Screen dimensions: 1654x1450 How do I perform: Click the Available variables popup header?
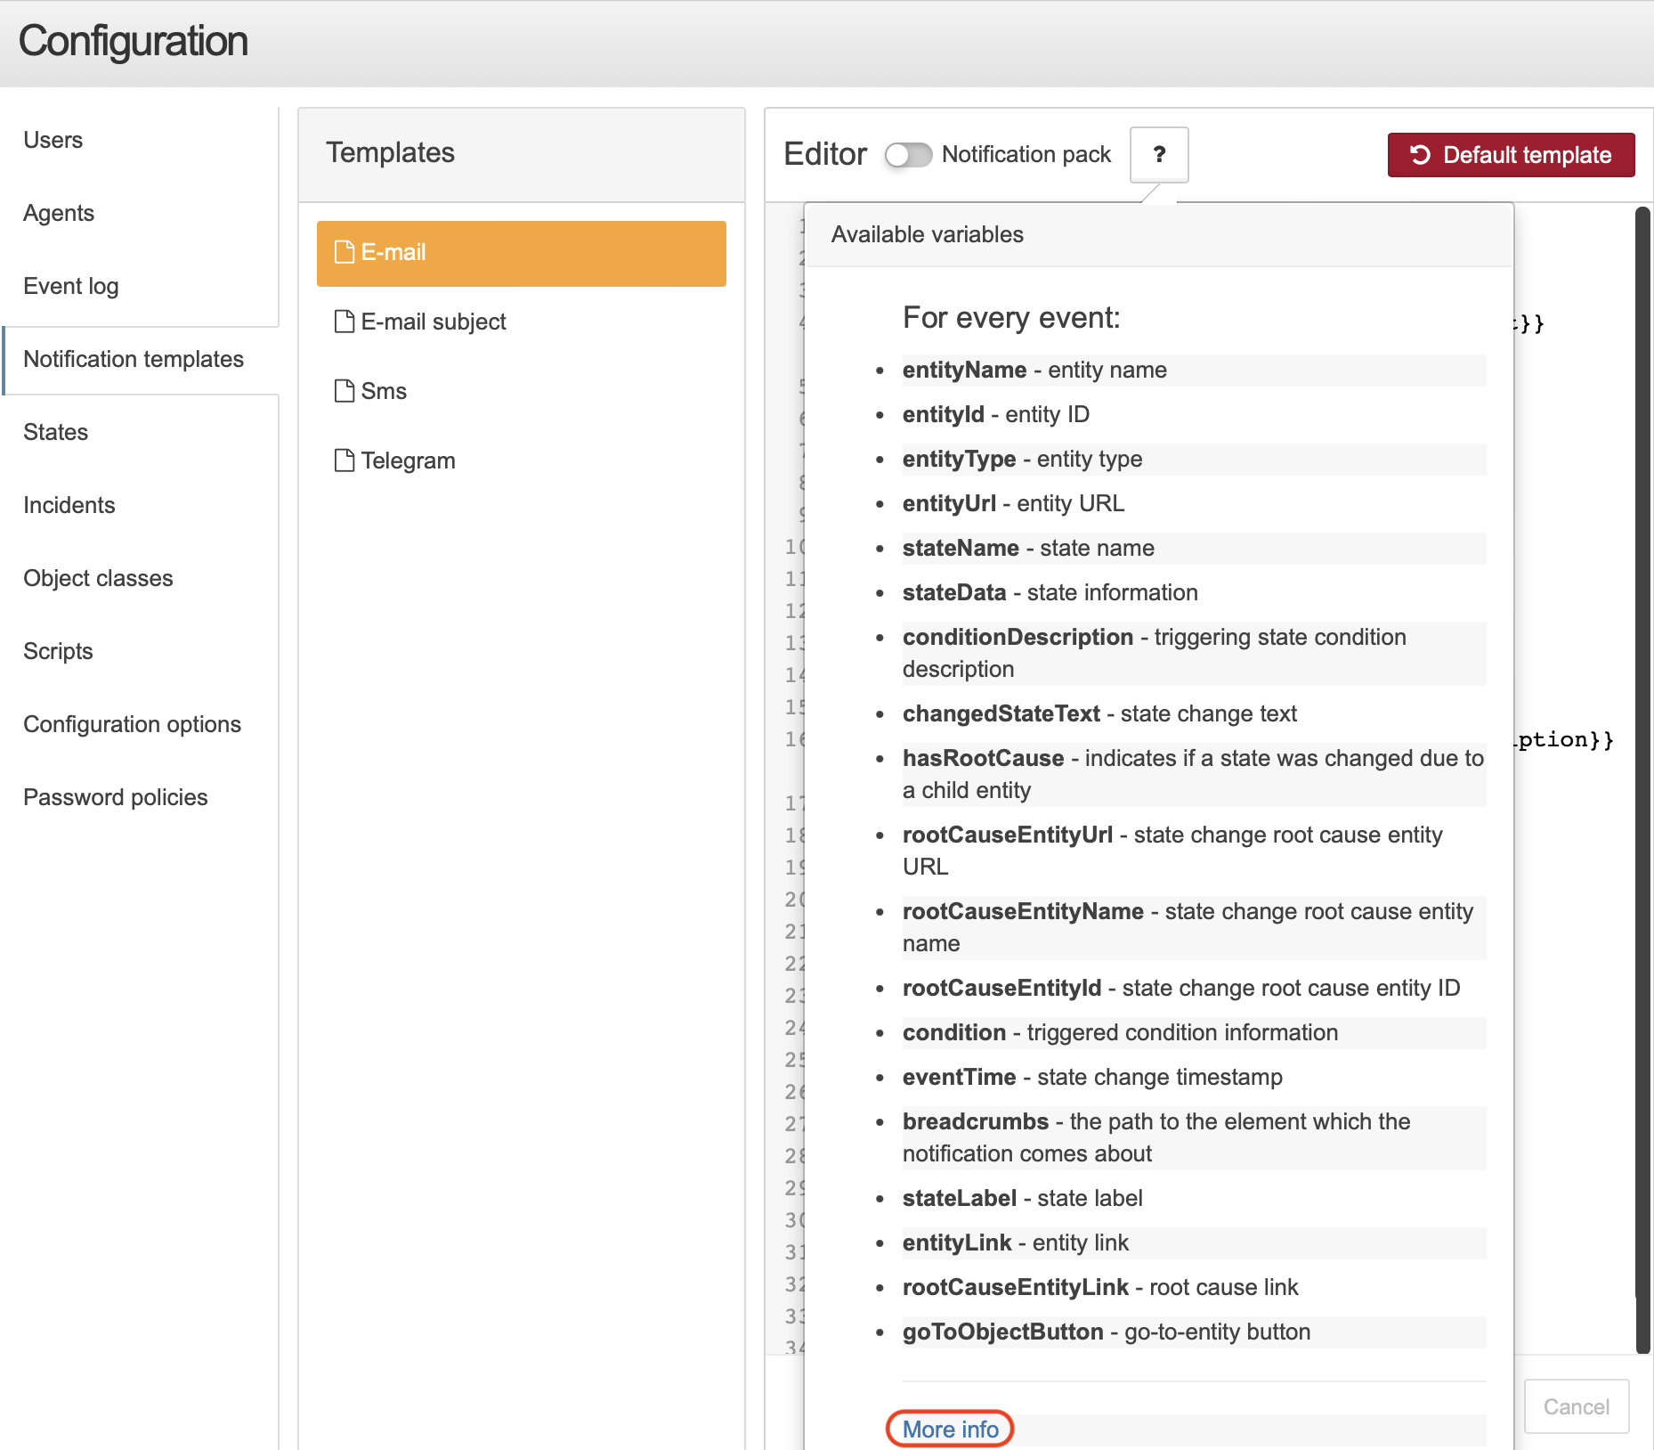1158,235
